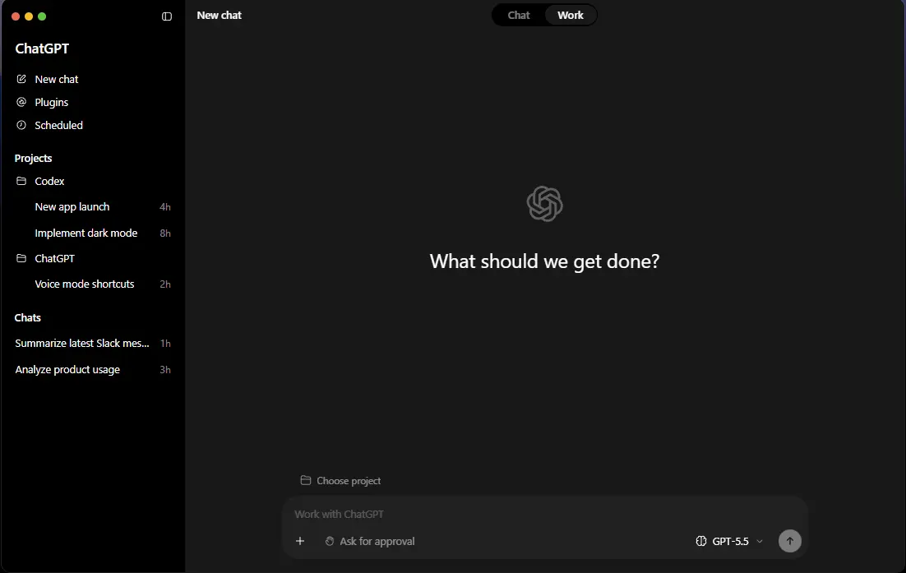Click the green maximize window button
The height and width of the screenshot is (573, 906).
[x=42, y=16]
